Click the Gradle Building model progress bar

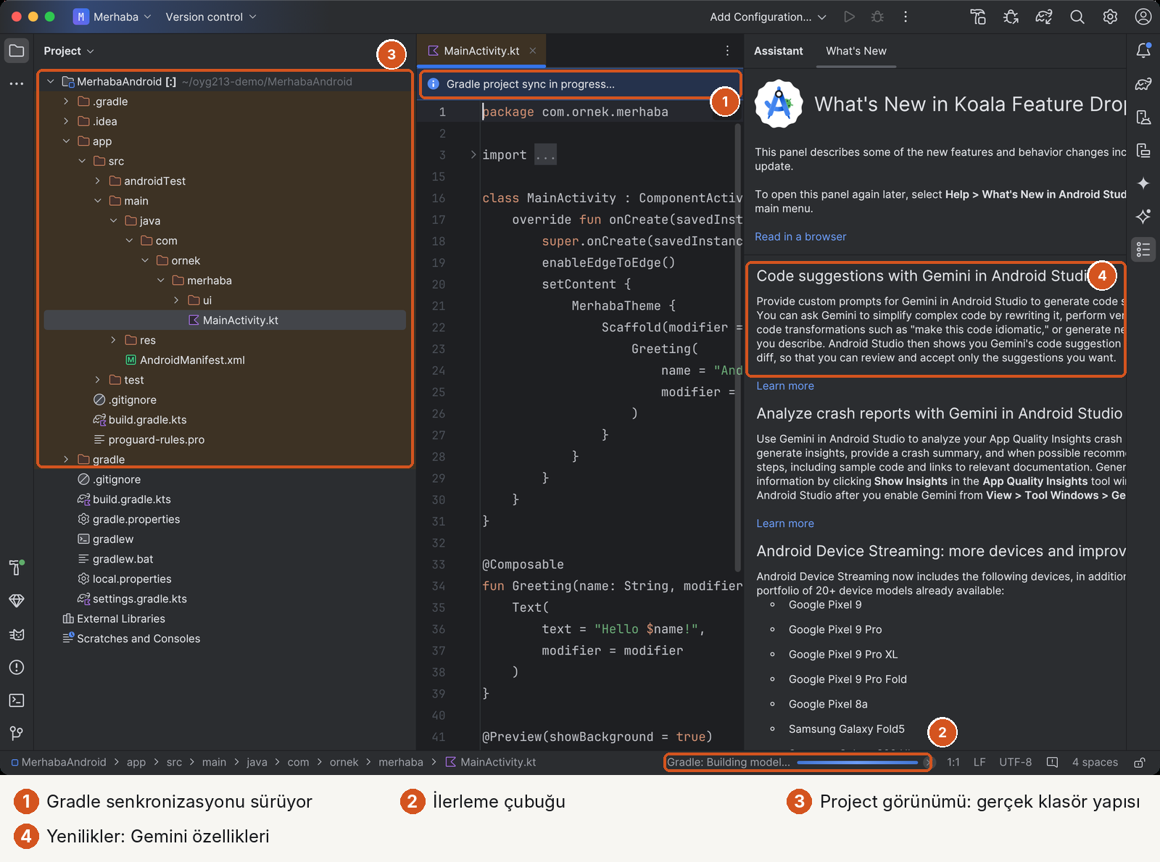[x=858, y=762]
